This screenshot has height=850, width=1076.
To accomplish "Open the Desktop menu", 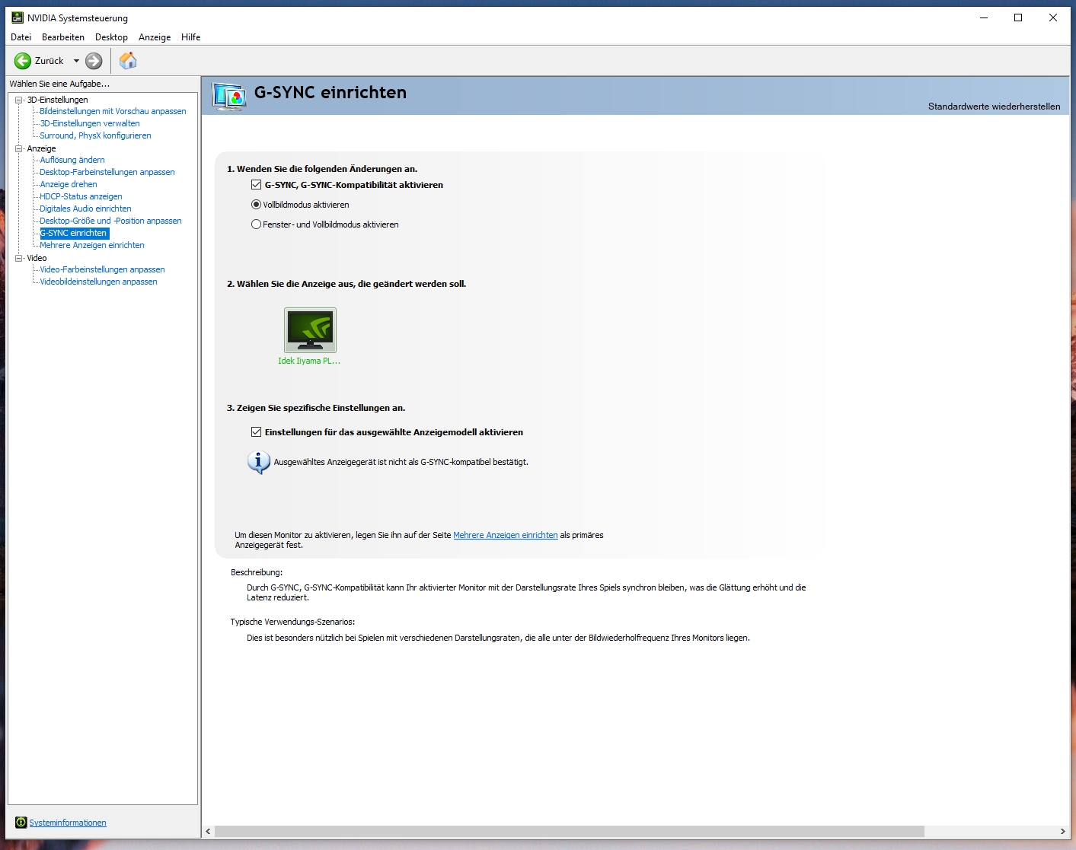I will click(x=111, y=37).
